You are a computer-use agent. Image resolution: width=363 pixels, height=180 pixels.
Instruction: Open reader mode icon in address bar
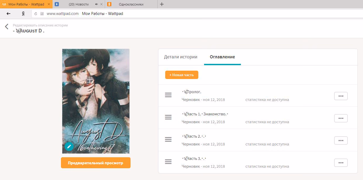[x=42, y=14]
